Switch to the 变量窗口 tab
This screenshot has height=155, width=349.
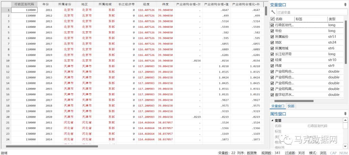pos(277,106)
